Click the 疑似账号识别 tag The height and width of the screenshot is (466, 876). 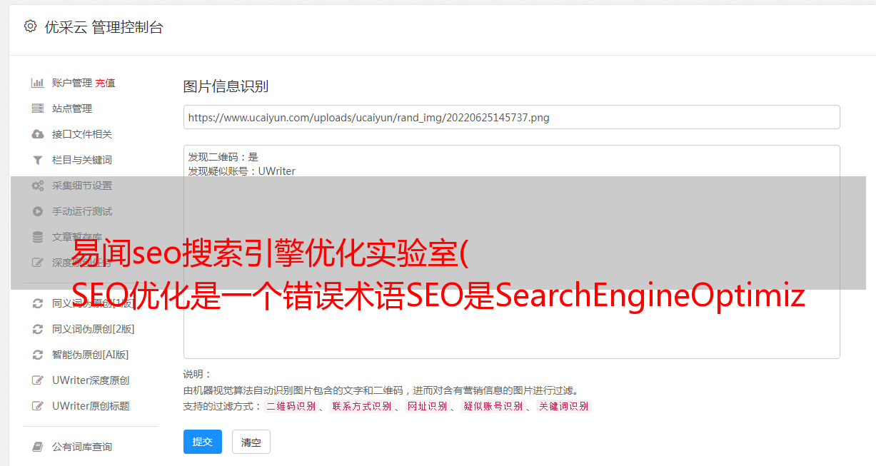tap(493, 406)
